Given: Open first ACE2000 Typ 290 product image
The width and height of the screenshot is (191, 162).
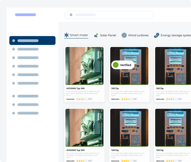Looking at the screenshot, I should pyautogui.click(x=84, y=66).
